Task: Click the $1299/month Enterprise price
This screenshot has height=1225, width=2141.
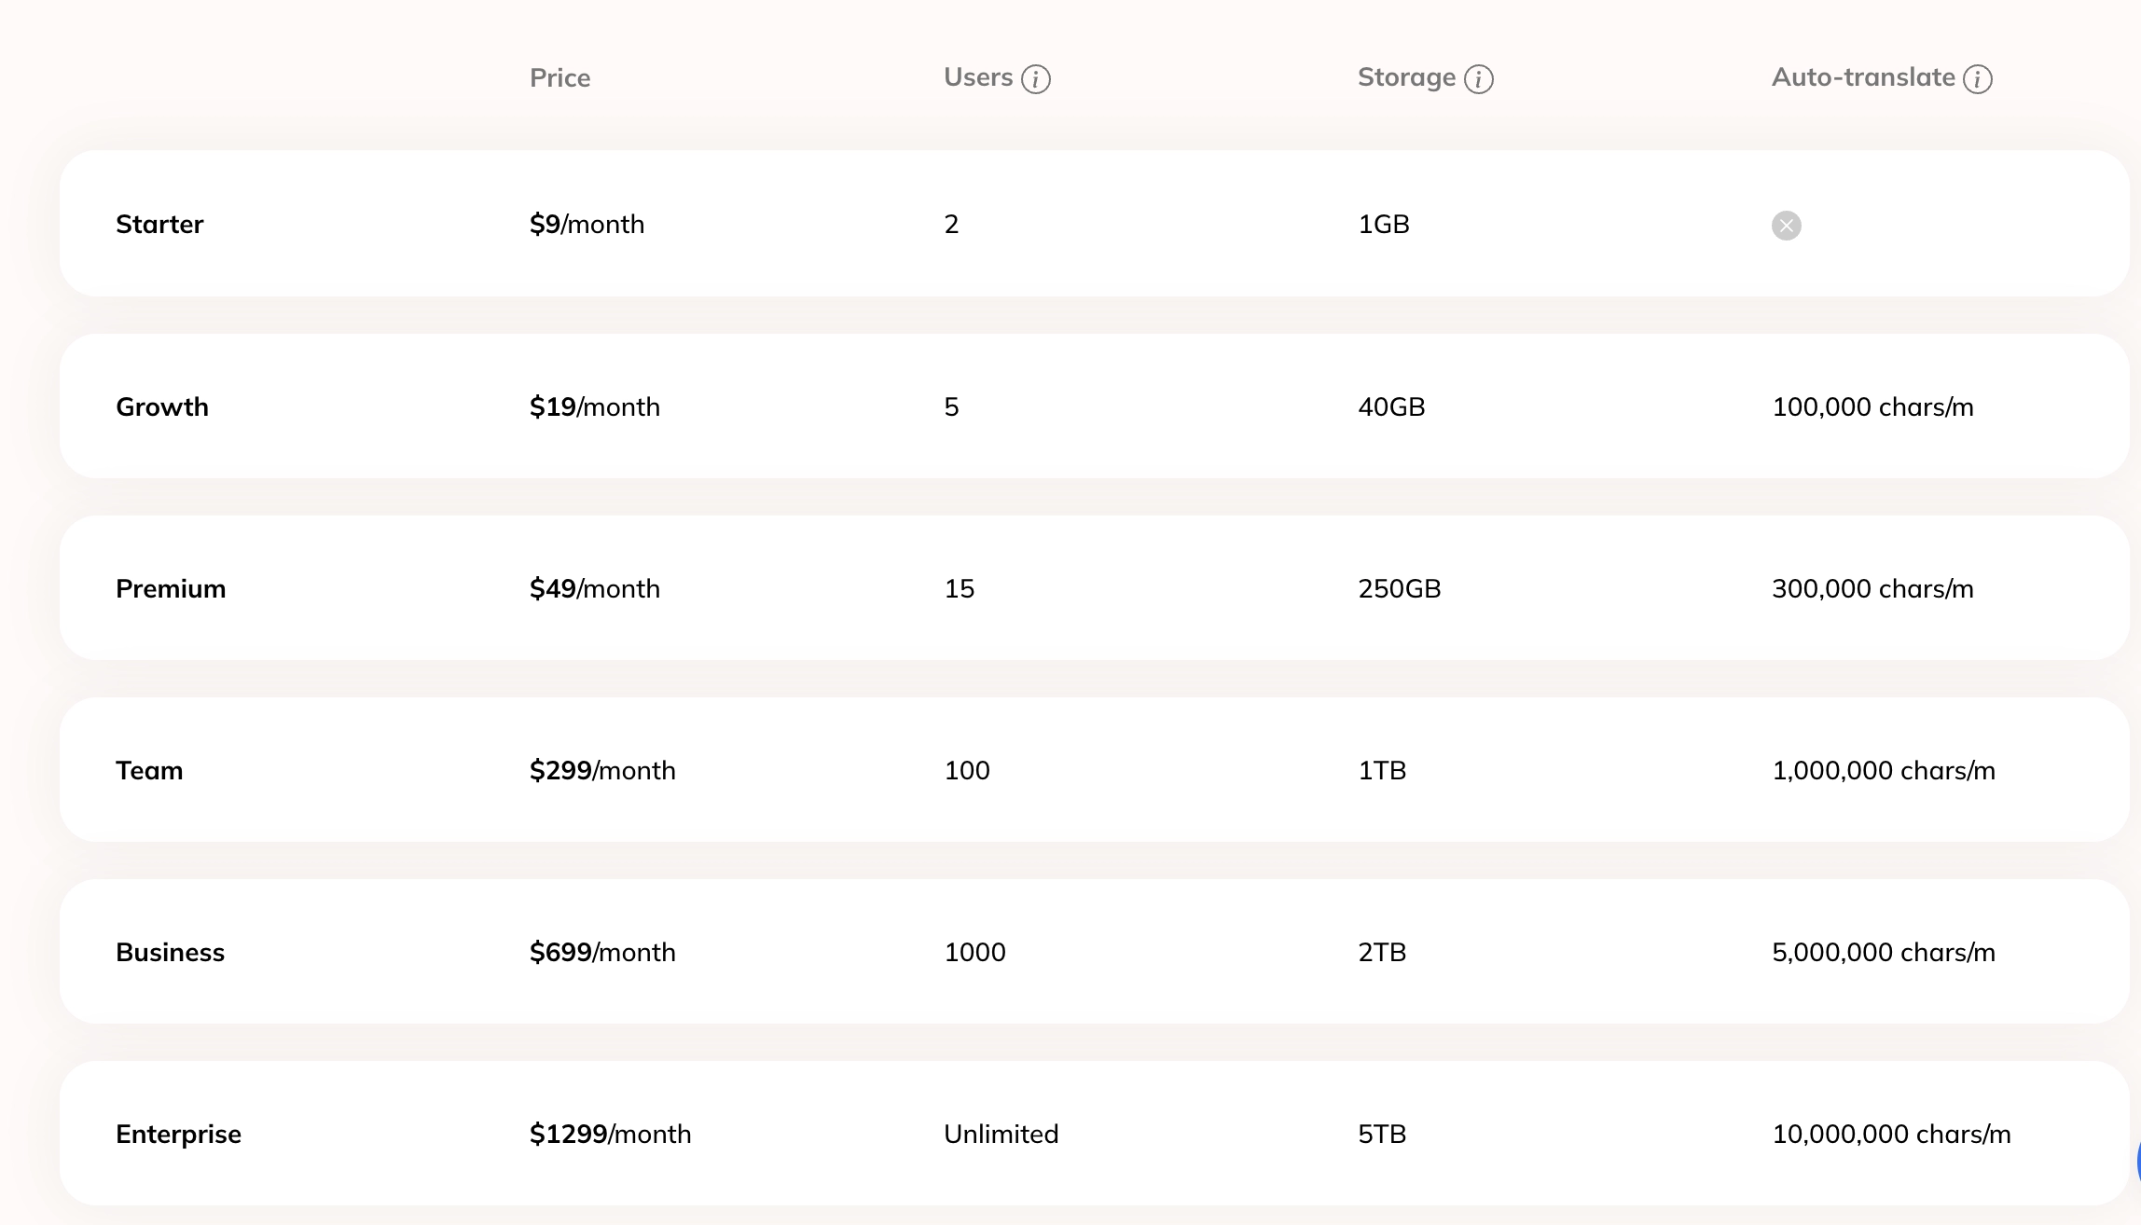Action: click(610, 1134)
